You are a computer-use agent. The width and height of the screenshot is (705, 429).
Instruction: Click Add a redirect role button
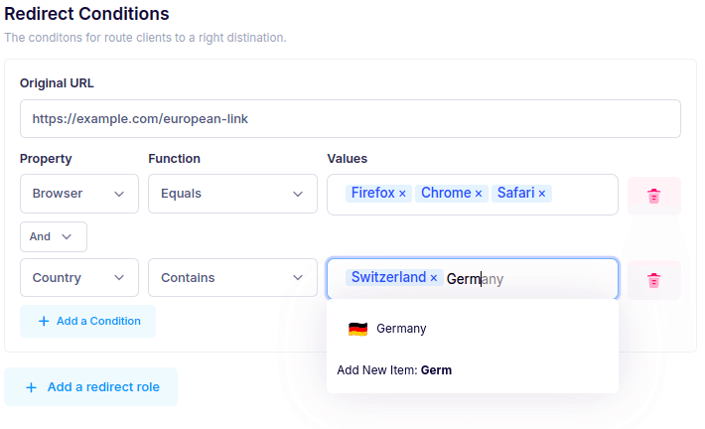(x=90, y=387)
